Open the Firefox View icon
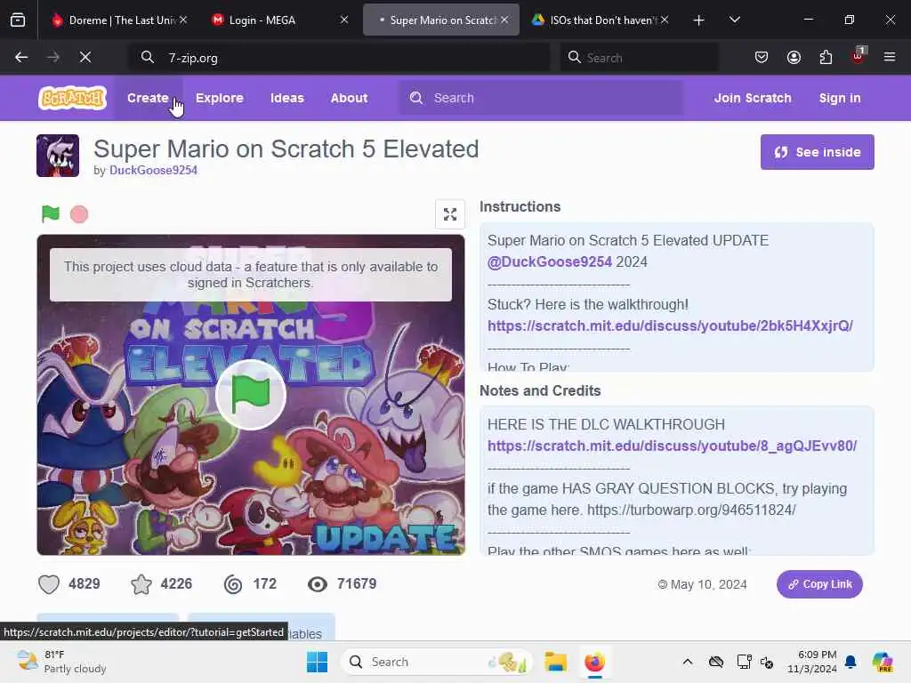911x683 pixels. point(18,20)
